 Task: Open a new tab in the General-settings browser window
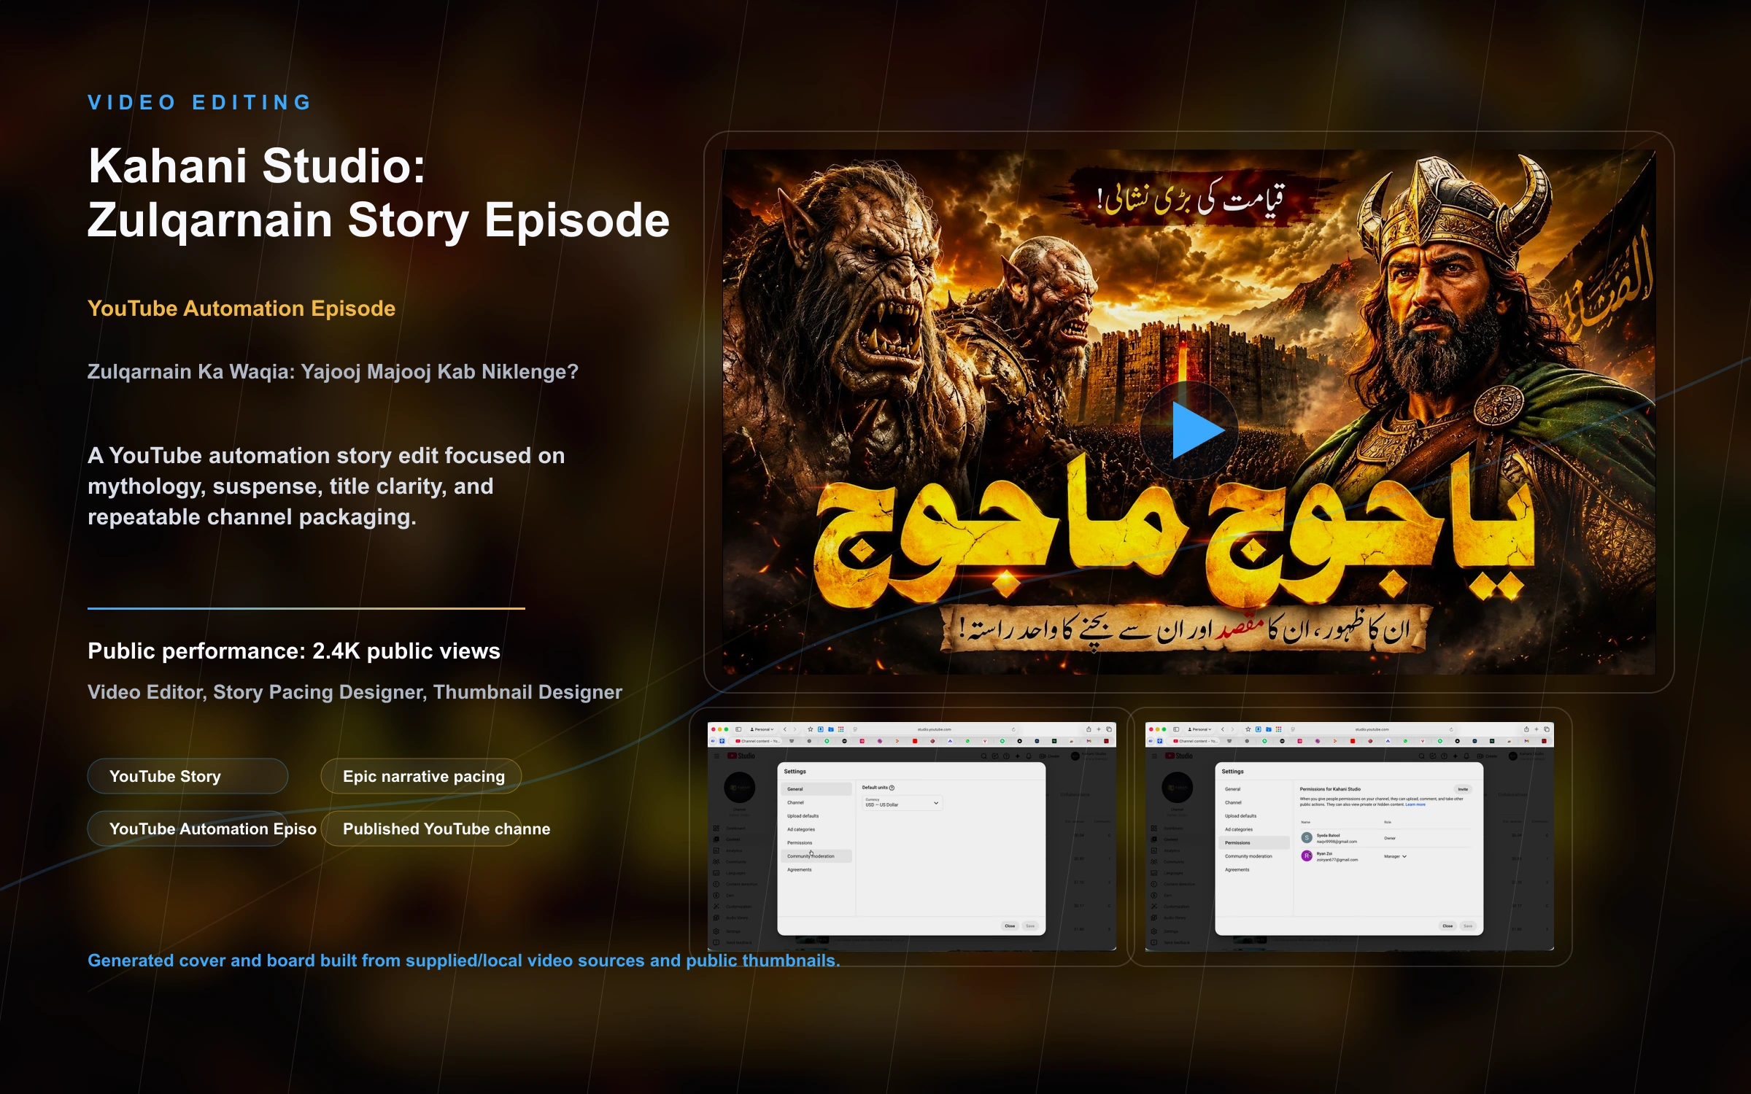1099,729
